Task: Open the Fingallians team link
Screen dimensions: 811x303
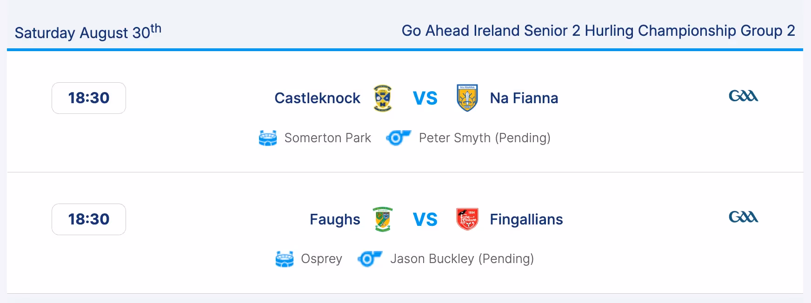Action: [526, 219]
